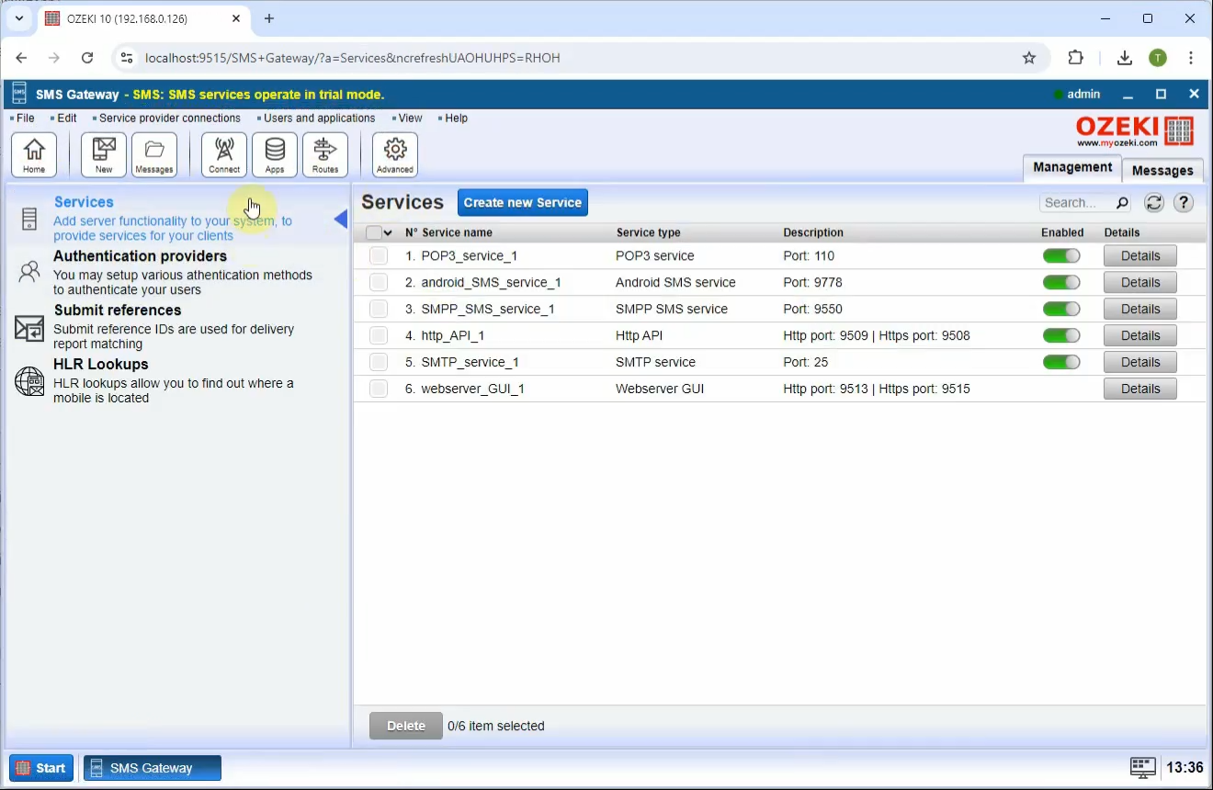The image size is (1213, 790).
Task: Click the Routes signpost icon
Action: 325,154
